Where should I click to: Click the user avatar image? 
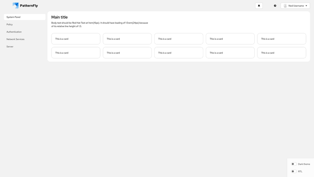[x=285, y=6]
